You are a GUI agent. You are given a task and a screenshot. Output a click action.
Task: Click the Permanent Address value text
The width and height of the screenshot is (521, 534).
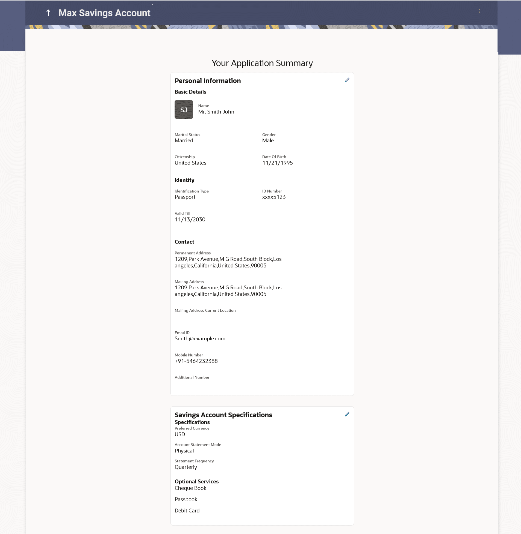228,262
